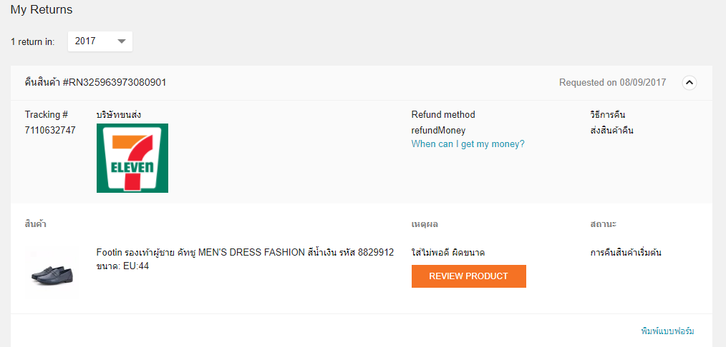
Task: Open the Footin shoe product thumbnail
Action: point(52,271)
